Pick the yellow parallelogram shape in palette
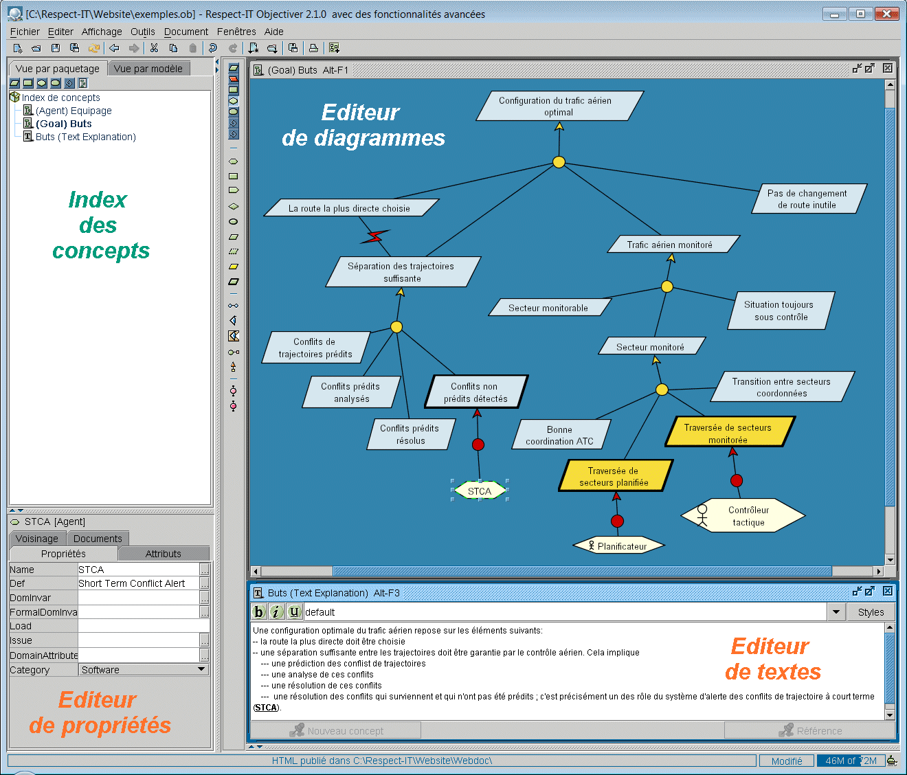The image size is (907, 775). coord(233,267)
